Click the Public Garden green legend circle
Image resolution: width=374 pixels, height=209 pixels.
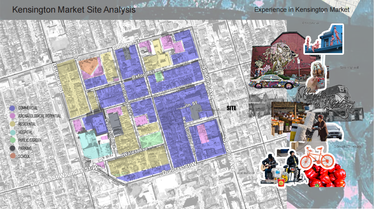[13, 140]
